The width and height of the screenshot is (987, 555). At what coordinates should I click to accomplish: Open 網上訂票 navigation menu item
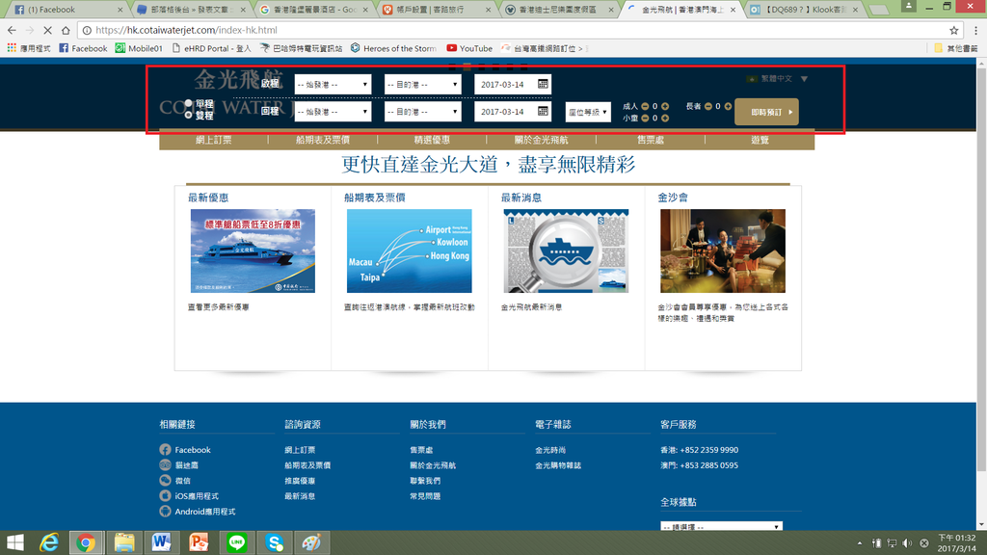click(x=213, y=140)
